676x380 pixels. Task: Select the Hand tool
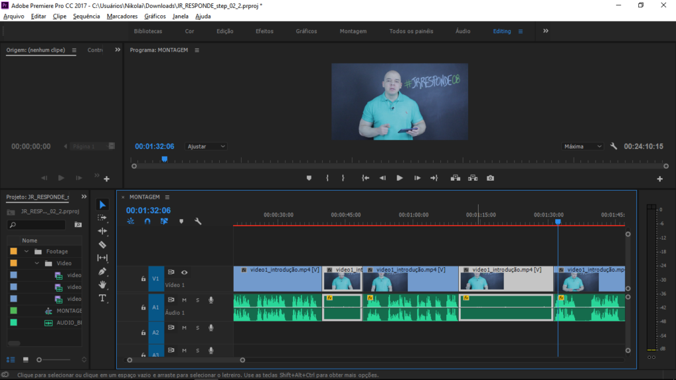click(102, 285)
